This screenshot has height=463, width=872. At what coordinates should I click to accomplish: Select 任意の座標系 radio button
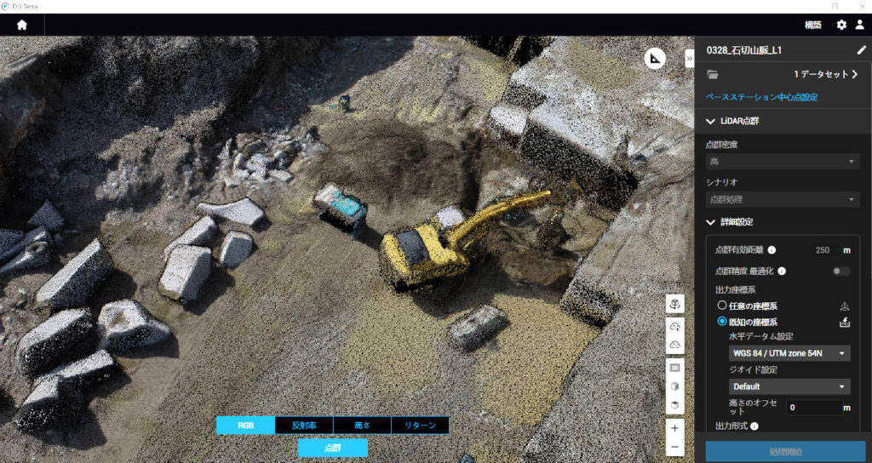pos(722,306)
